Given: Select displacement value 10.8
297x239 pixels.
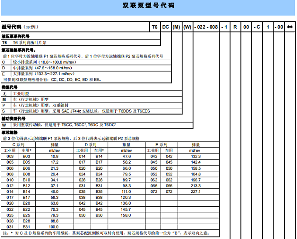Looking at the screenshot, I should 55,157.
